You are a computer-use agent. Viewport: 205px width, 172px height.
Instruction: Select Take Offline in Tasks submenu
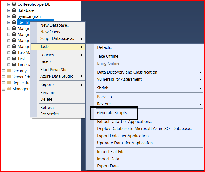tap(108, 56)
